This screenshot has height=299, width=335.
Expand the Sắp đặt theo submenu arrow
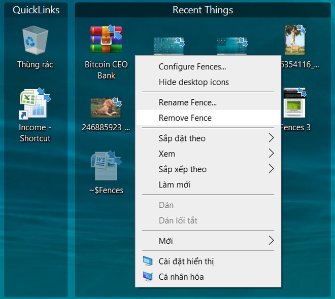tap(271, 138)
